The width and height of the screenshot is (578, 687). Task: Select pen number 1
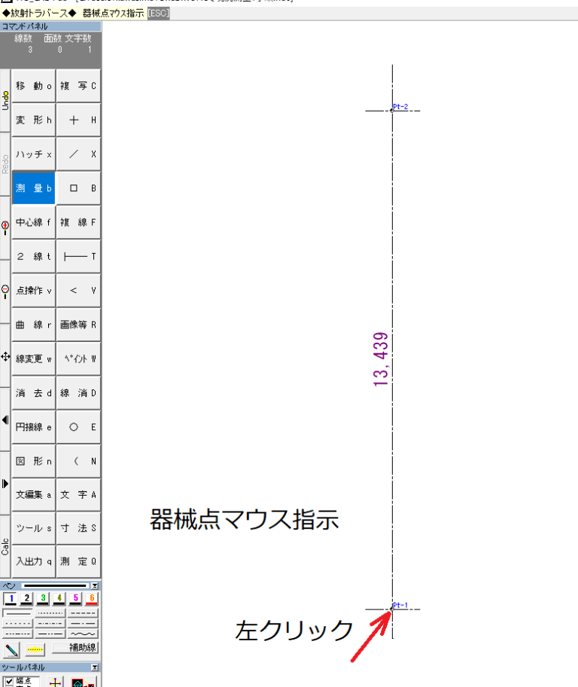11,599
